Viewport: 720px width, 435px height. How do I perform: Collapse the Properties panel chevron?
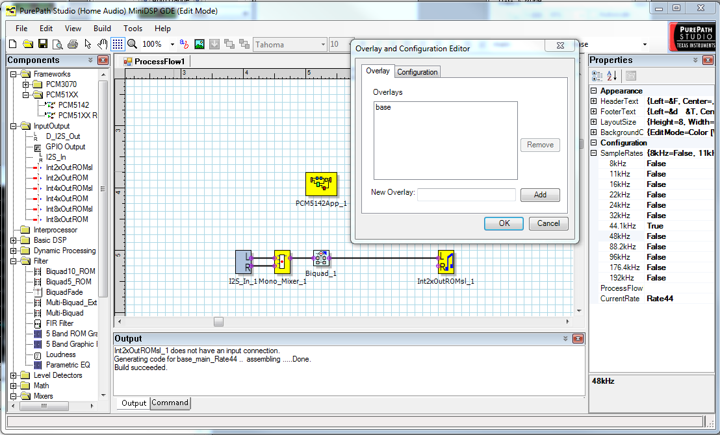pos(695,60)
